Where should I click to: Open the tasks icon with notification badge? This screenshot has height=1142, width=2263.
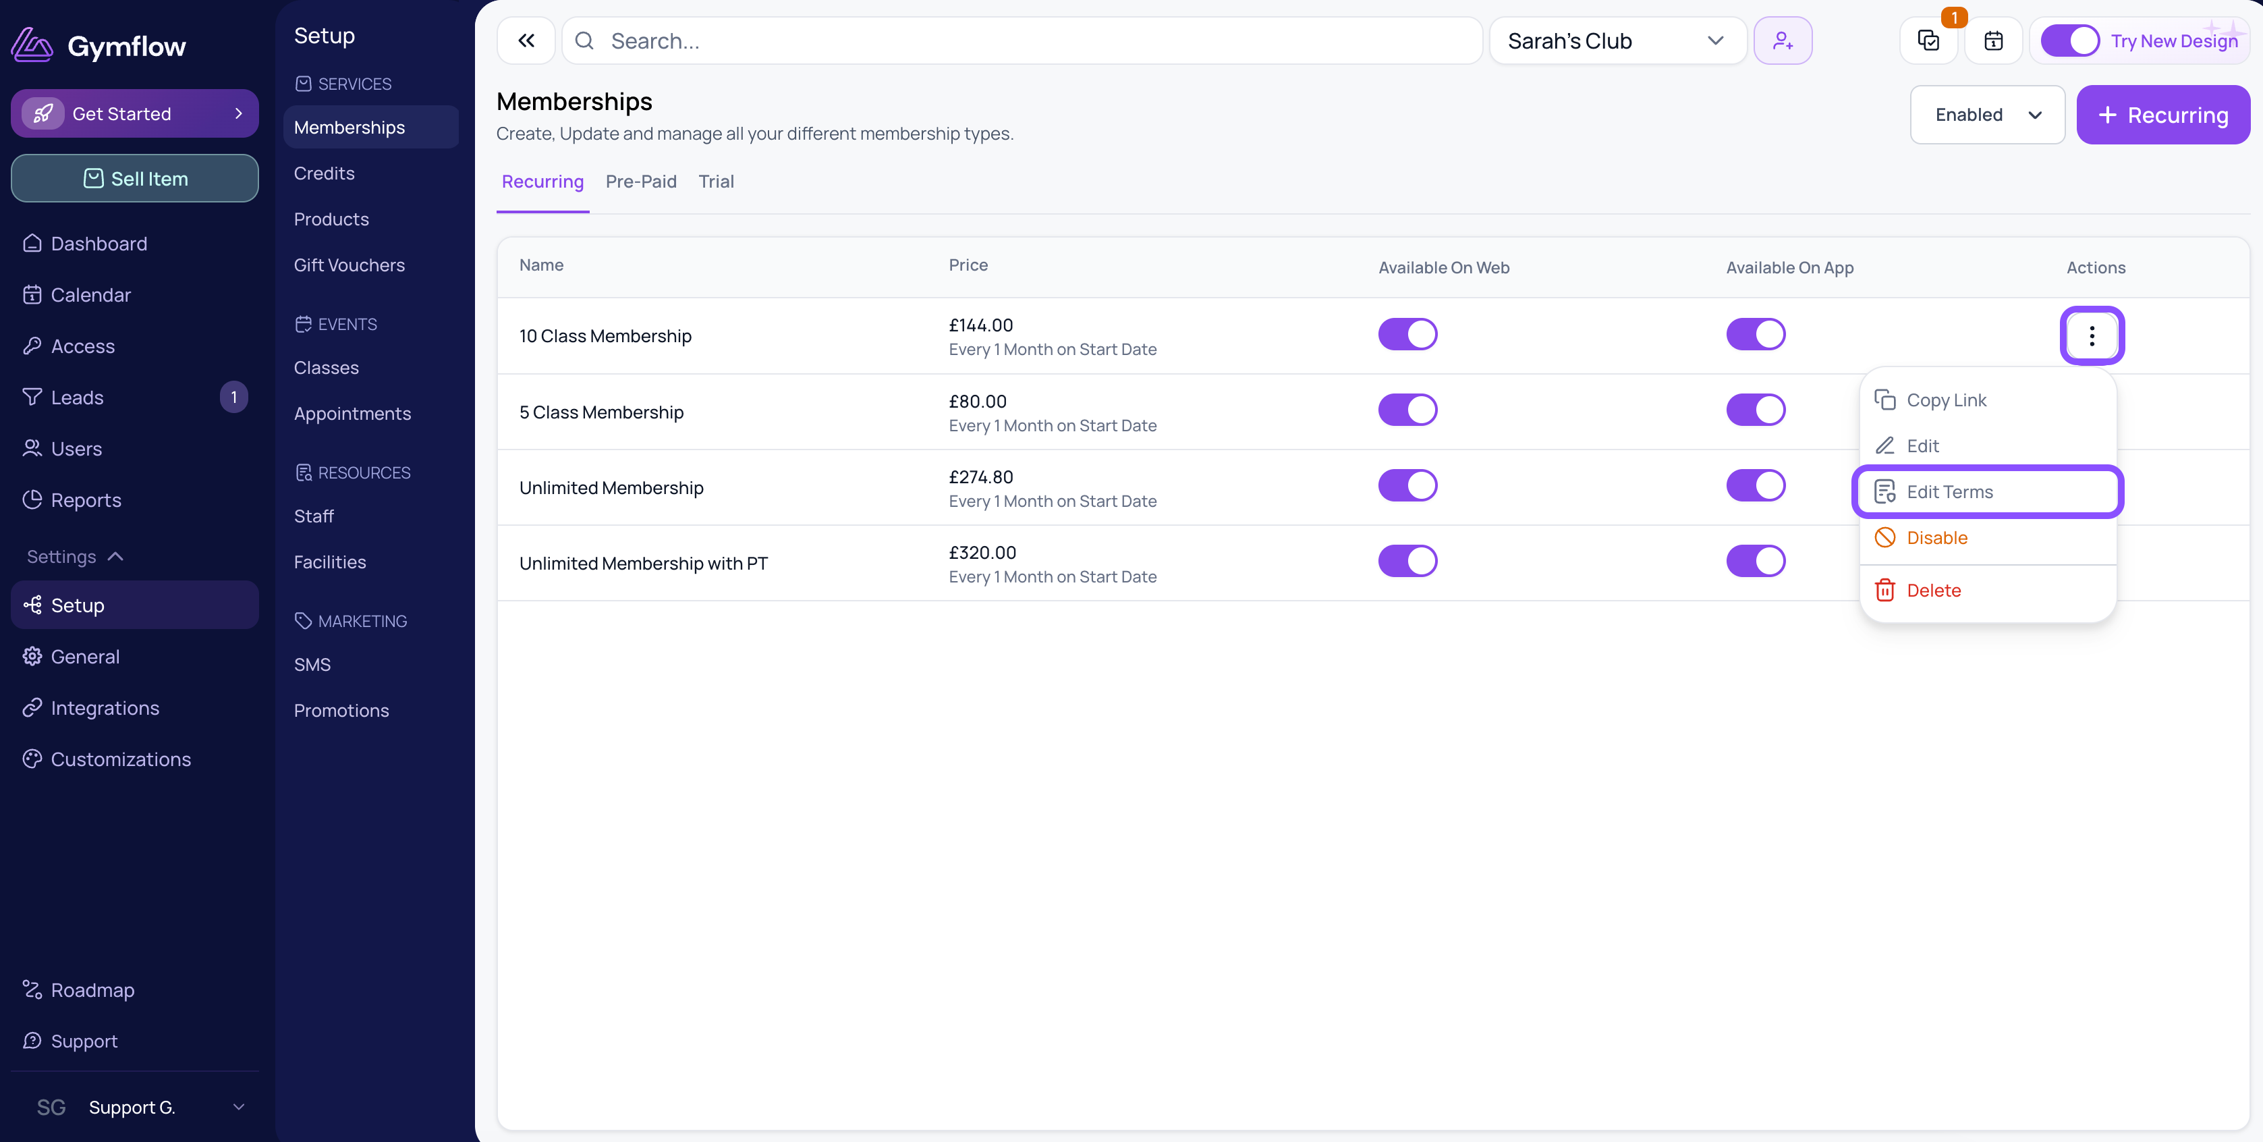tap(1928, 40)
